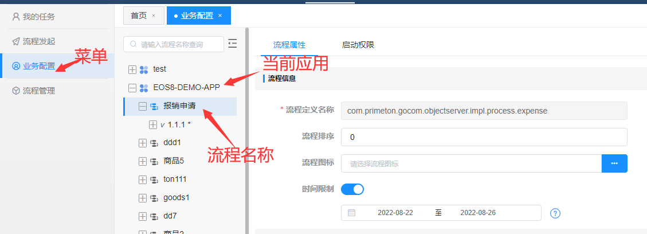Collapse the EOS8-DEMO-APP tree node
Image resolution: width=647 pixels, height=234 pixels.
[x=132, y=88]
